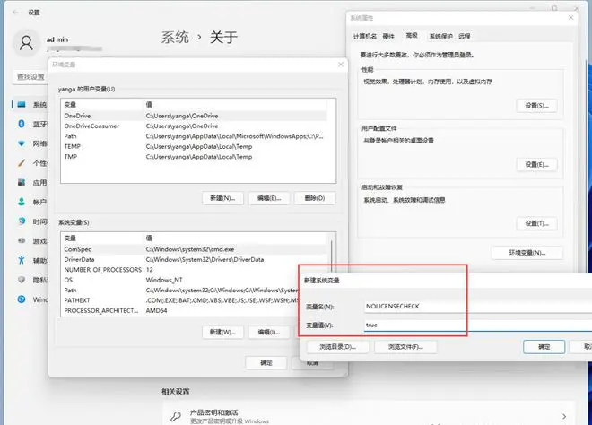This screenshot has width=592, height=425.
Task: Switch to the Computer Name tab in System Properties
Action: click(365, 36)
